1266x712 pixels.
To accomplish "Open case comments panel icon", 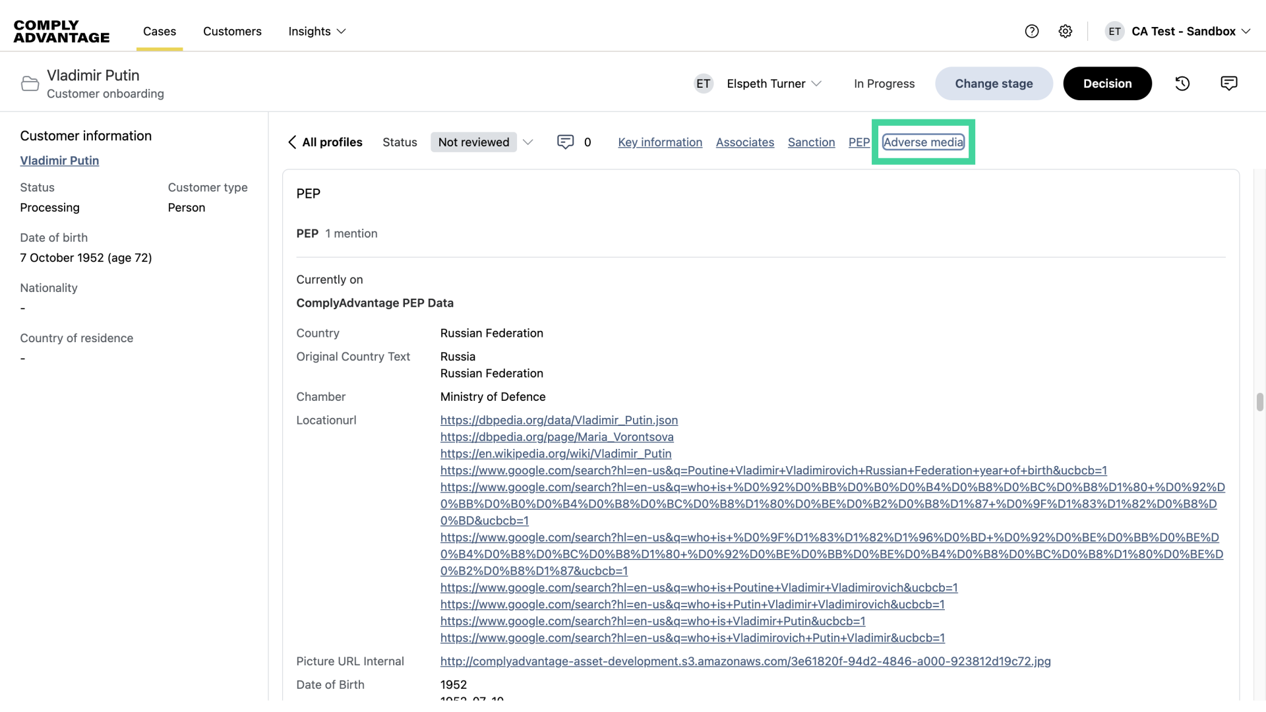I will (1228, 84).
